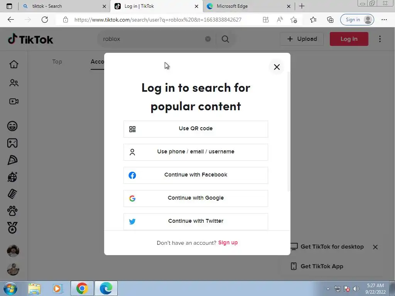Open the Favorites list
Image resolution: width=395 pixels, height=296 pixels.
pyautogui.click(x=313, y=20)
